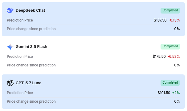Click the Gemini sparkle star icon

tap(10, 47)
